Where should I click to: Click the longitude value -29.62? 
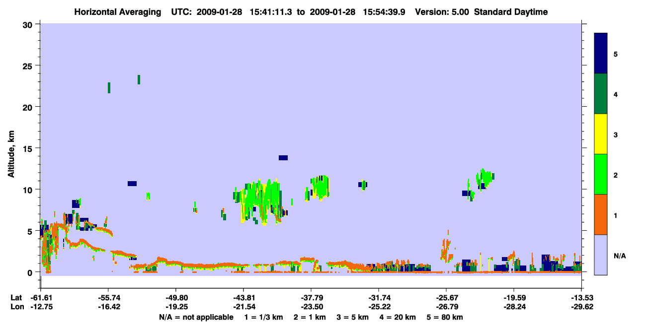pyautogui.click(x=581, y=307)
